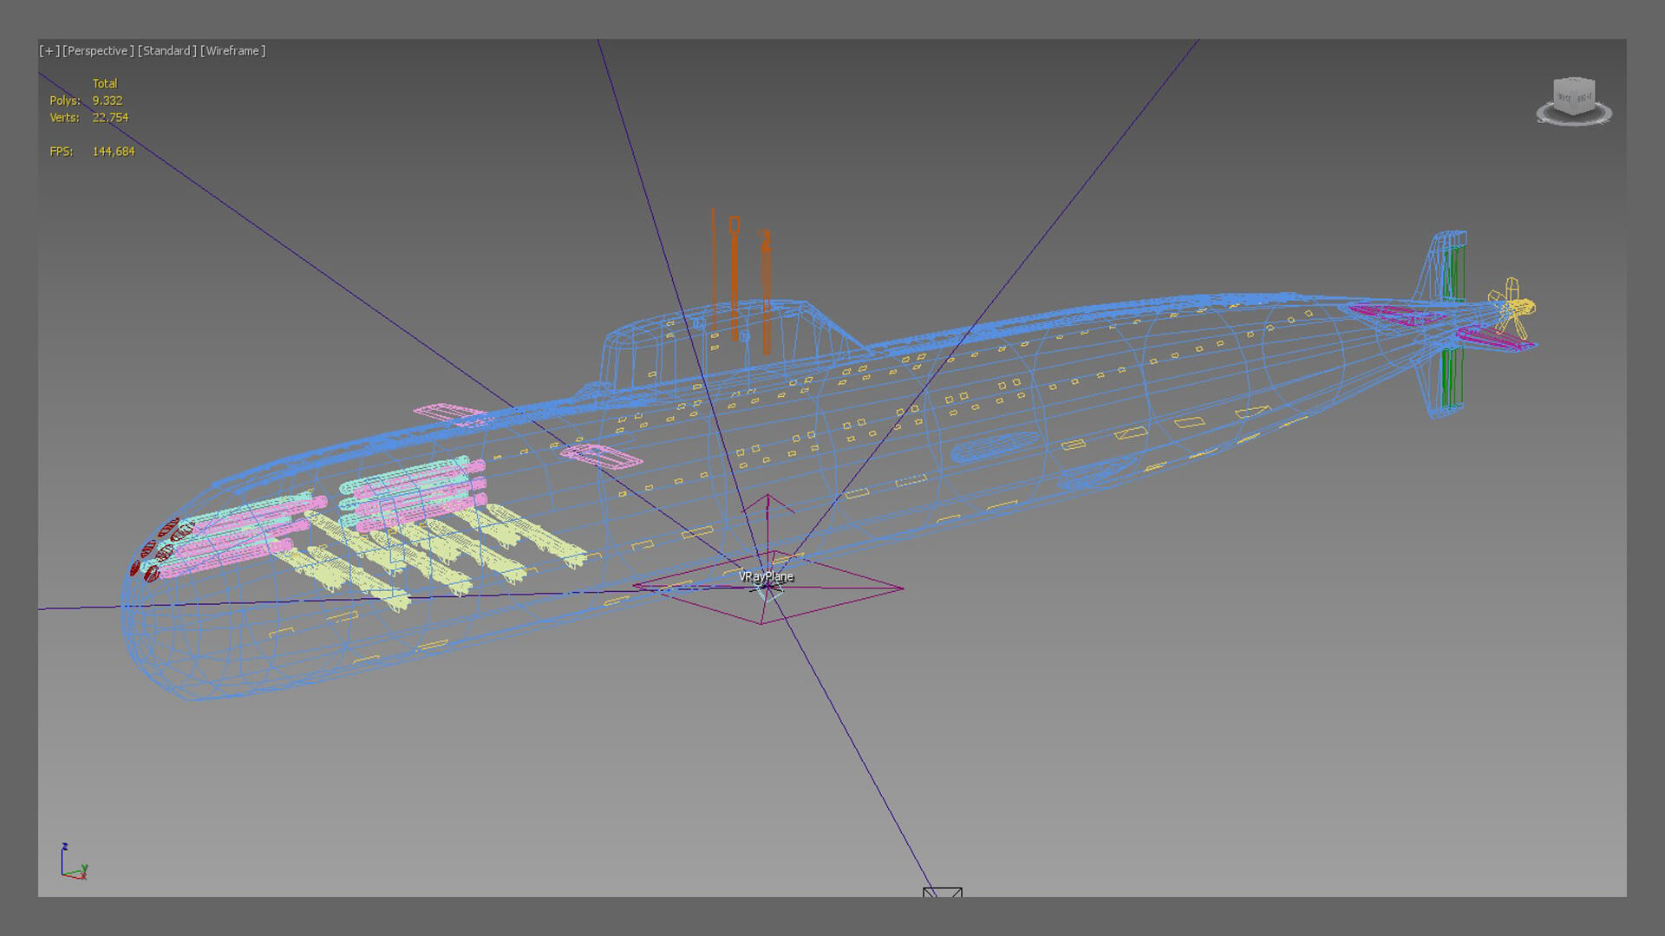Click the FPS value 144,684
Viewport: 1665px width, 936px height.
pos(114,152)
